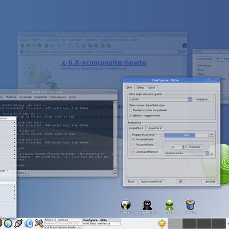Click the spin box arrows in preview
Image resolution: width=229 pixels, height=229 pixels.
184,147
